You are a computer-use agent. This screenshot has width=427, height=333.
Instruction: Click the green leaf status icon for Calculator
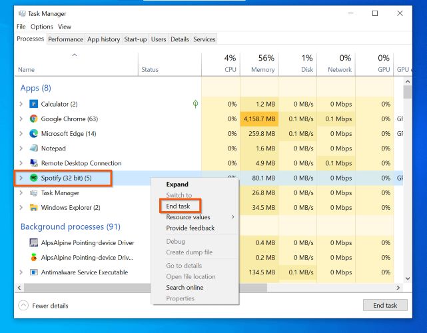(195, 104)
